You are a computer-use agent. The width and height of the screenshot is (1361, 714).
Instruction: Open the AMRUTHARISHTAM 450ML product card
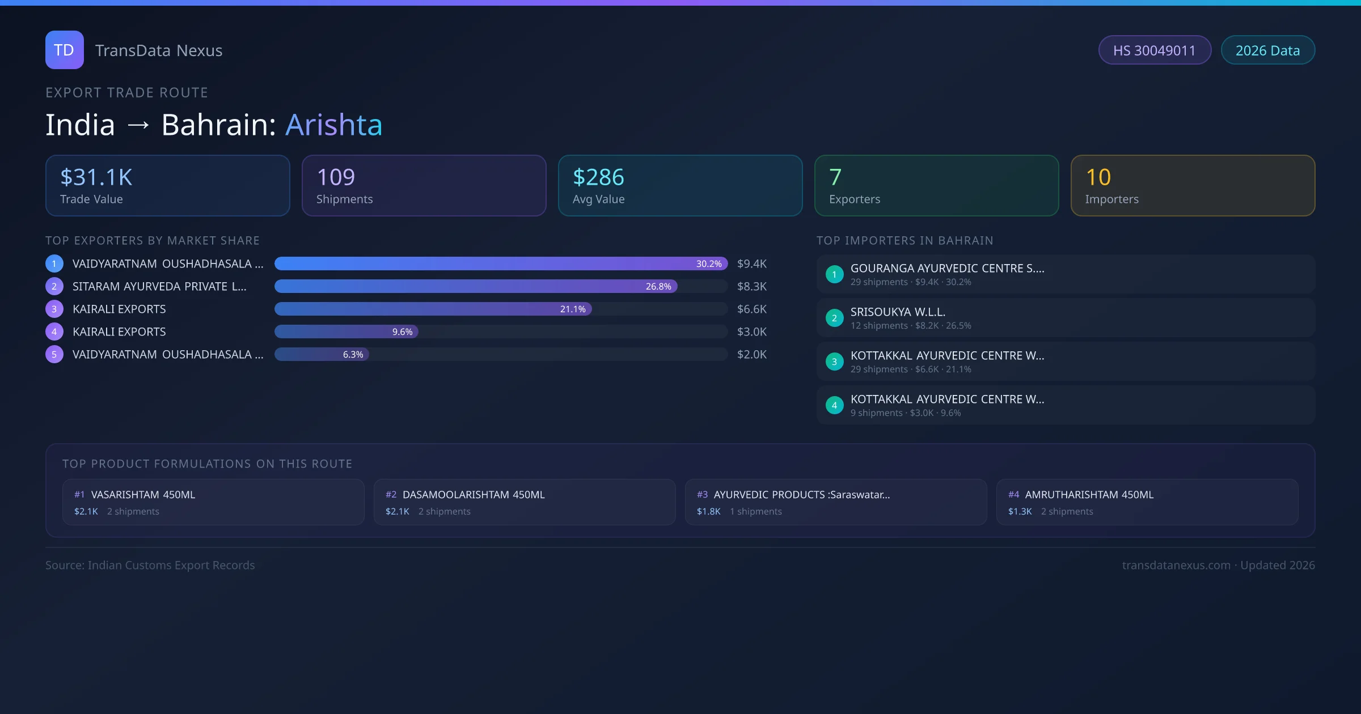(1147, 502)
